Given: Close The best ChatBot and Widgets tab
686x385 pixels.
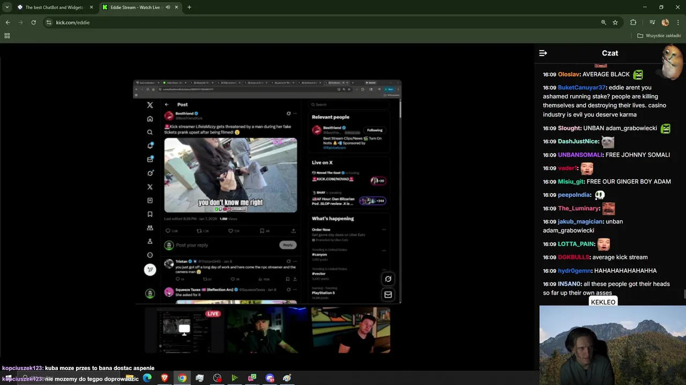Looking at the screenshot, I should [91, 7].
